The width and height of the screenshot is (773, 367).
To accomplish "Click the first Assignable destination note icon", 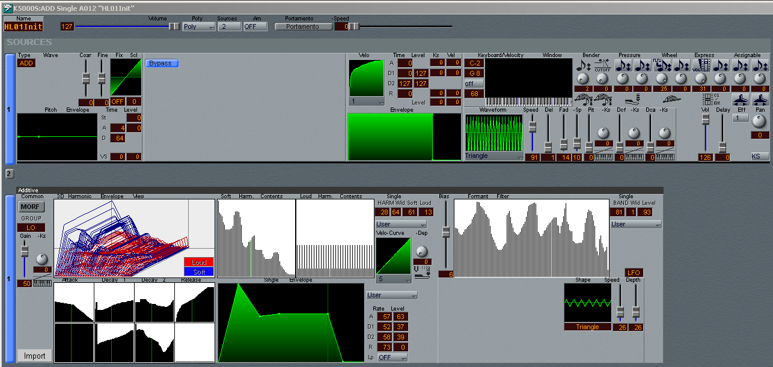I will (x=741, y=65).
